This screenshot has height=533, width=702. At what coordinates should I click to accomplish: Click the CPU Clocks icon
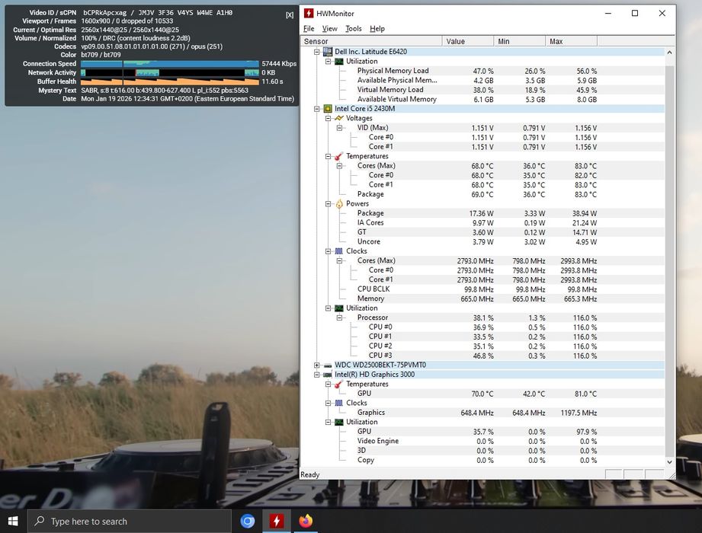pyautogui.click(x=339, y=251)
